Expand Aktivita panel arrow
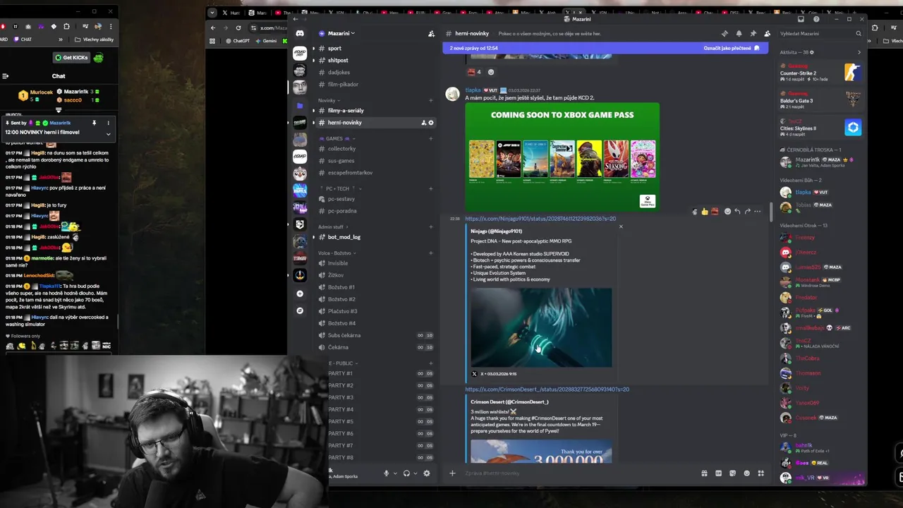This screenshot has width=903, height=508. point(859,52)
